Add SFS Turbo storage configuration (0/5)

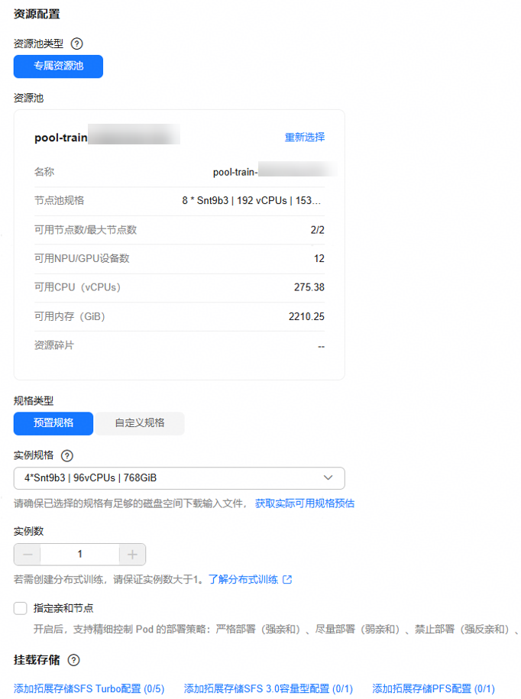[89, 689]
